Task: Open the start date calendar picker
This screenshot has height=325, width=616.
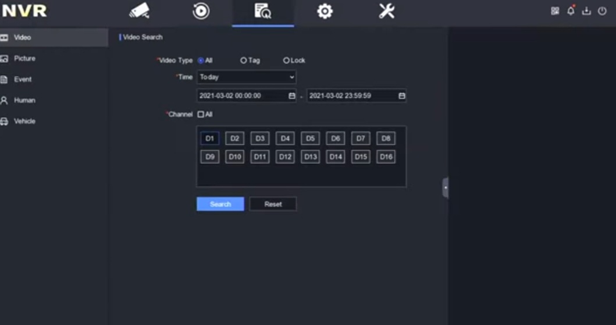Action: point(292,96)
